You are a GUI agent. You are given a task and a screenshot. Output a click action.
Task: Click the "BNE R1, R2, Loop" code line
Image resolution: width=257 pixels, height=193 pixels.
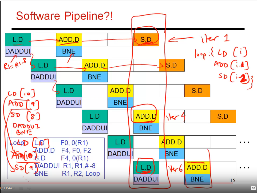pos(67,174)
